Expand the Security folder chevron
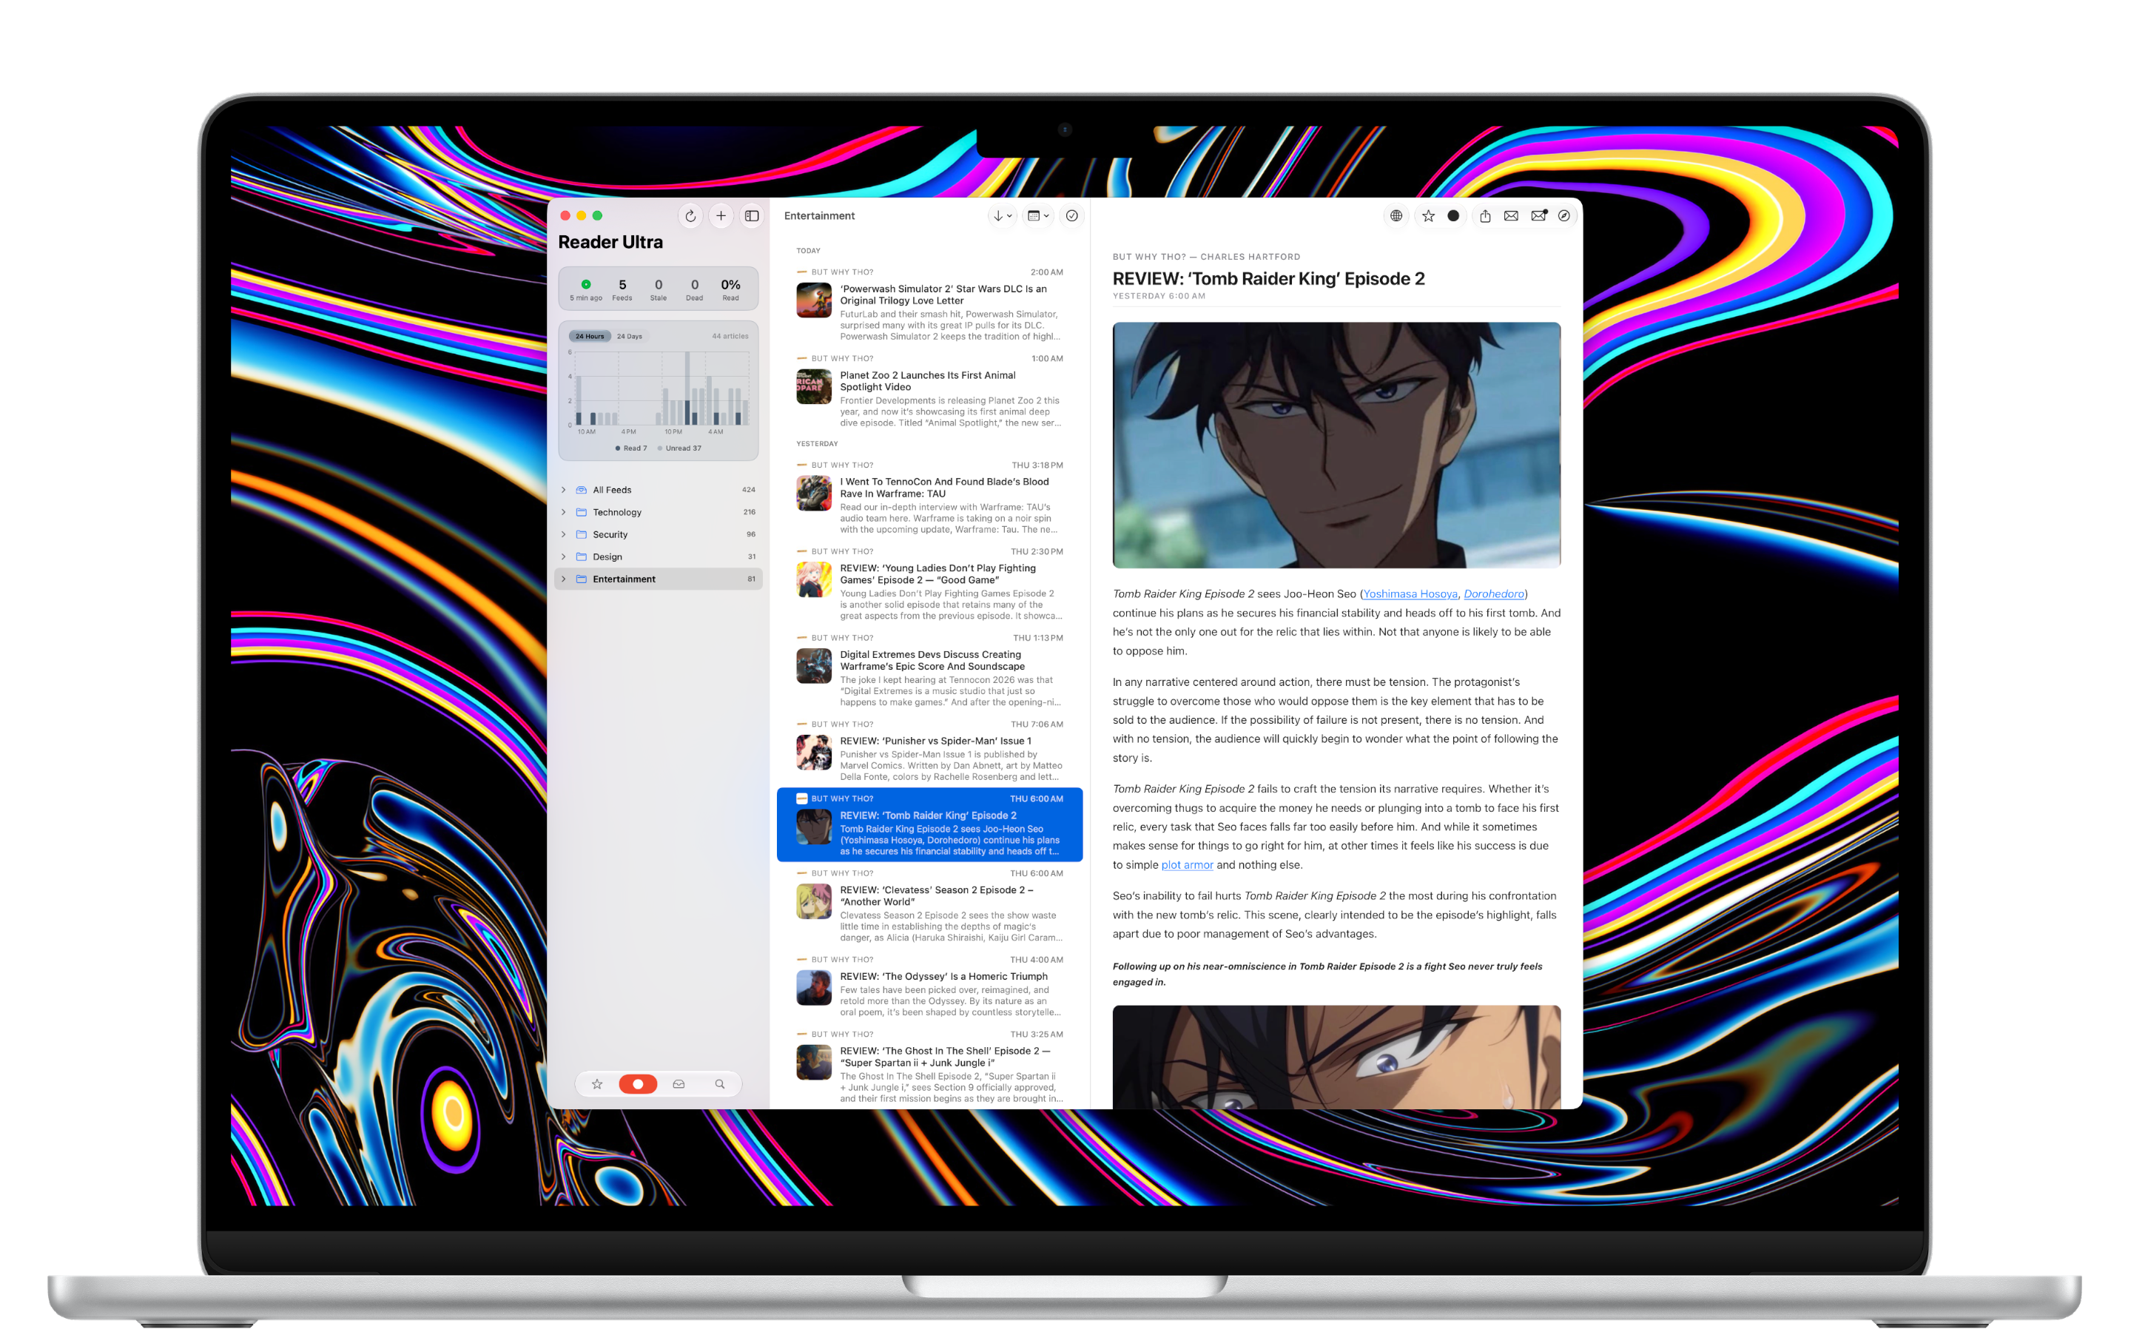The width and height of the screenshot is (2131, 1332). tap(564, 534)
